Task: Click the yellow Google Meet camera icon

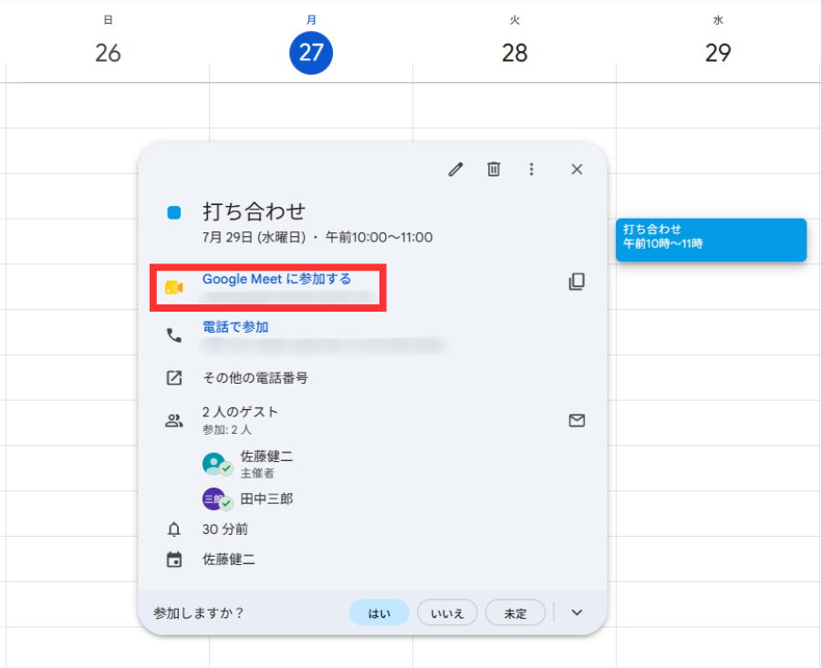Action: [174, 287]
